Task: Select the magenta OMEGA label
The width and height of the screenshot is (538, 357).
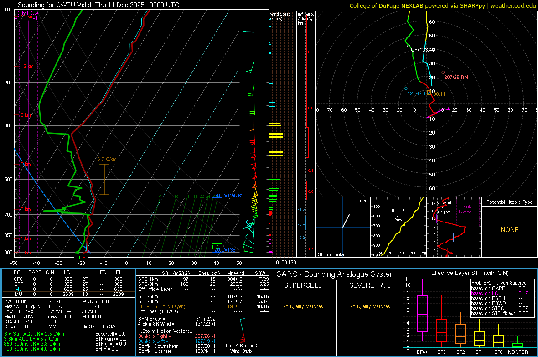Action: click(x=28, y=13)
